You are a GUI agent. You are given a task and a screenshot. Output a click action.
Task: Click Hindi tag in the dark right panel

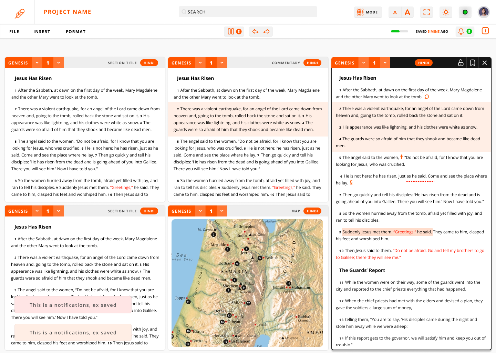point(424,63)
